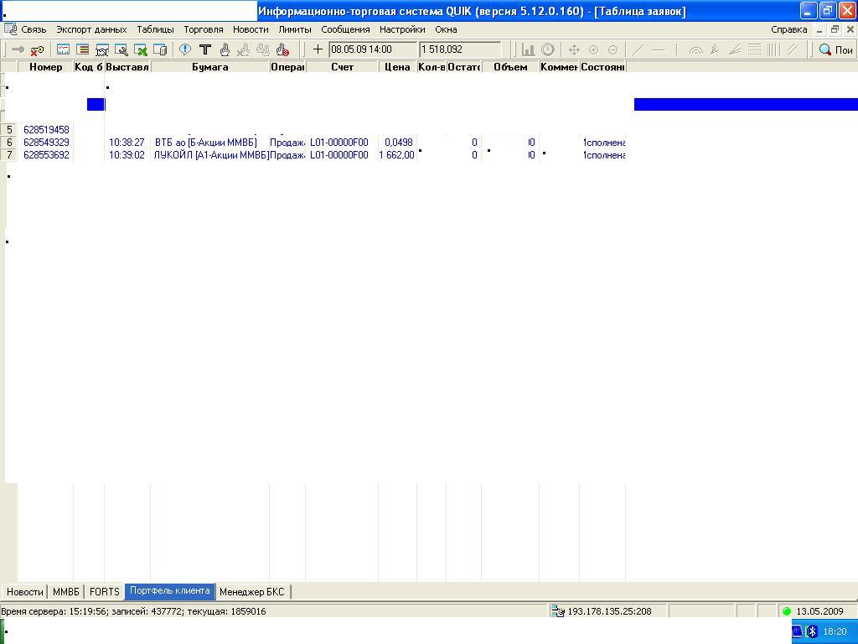Viewport: 858px width, 644px height.
Task: Click the Бумага column header
Action: tap(210, 67)
